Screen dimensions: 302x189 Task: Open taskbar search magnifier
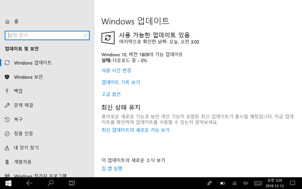tap(51, 183)
